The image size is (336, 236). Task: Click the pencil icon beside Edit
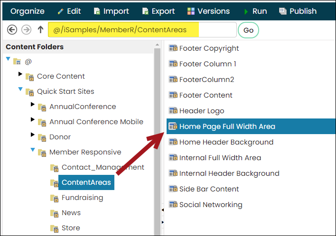[61, 11]
